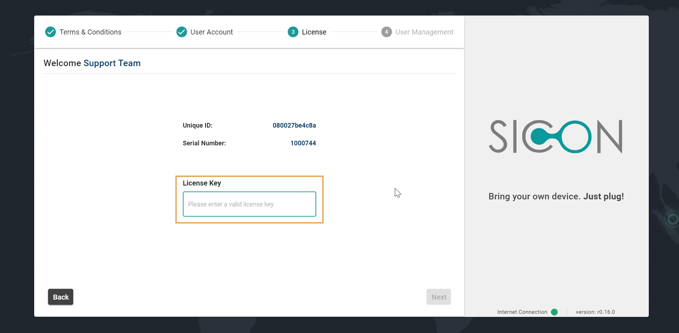Screen dimensions: 679x333
Task: Click the step 3 License circle icon
Action: coord(293,32)
